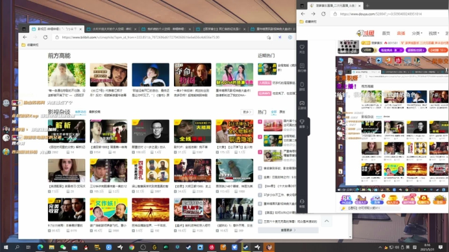
Task: Switch to the second bilibili browser tab
Action: point(112,29)
